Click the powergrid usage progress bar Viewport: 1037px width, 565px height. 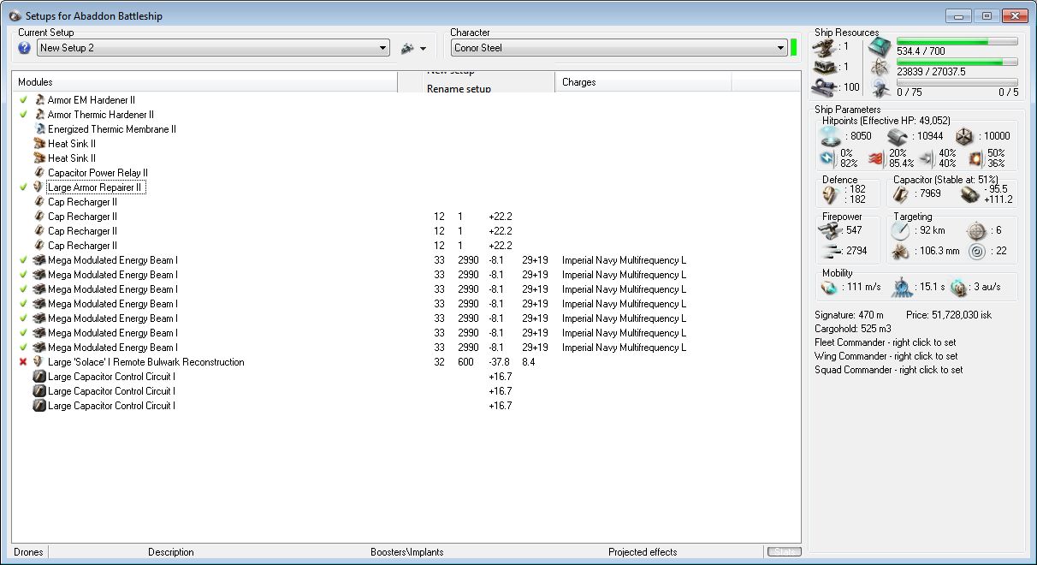pos(957,62)
